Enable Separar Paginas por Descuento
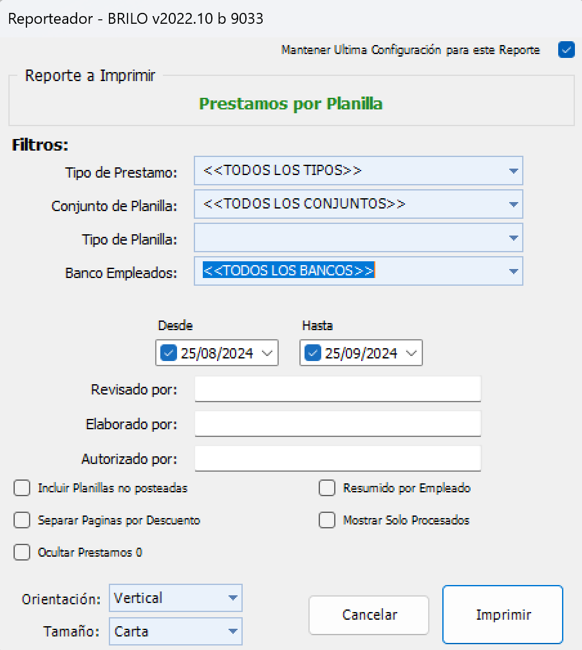Image resolution: width=582 pixels, height=650 pixels. [21, 520]
